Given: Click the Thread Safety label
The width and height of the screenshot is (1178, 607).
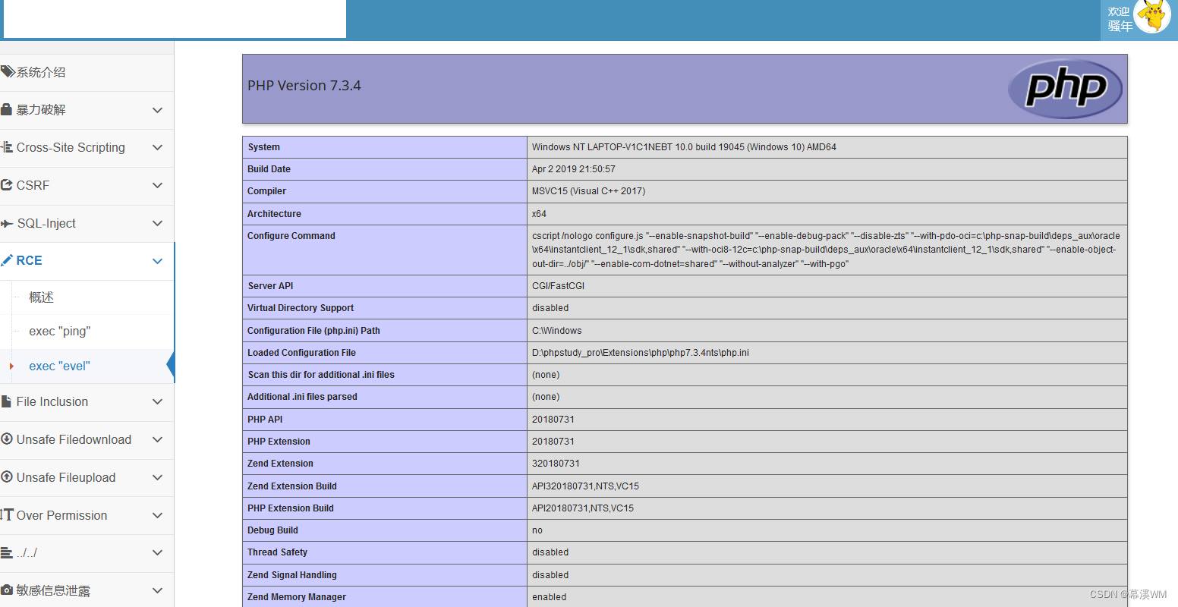Looking at the screenshot, I should 277,552.
